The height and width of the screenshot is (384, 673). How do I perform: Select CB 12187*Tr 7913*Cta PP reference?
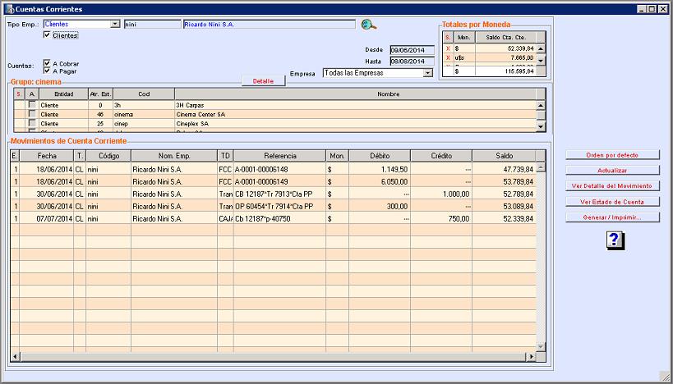pos(279,194)
